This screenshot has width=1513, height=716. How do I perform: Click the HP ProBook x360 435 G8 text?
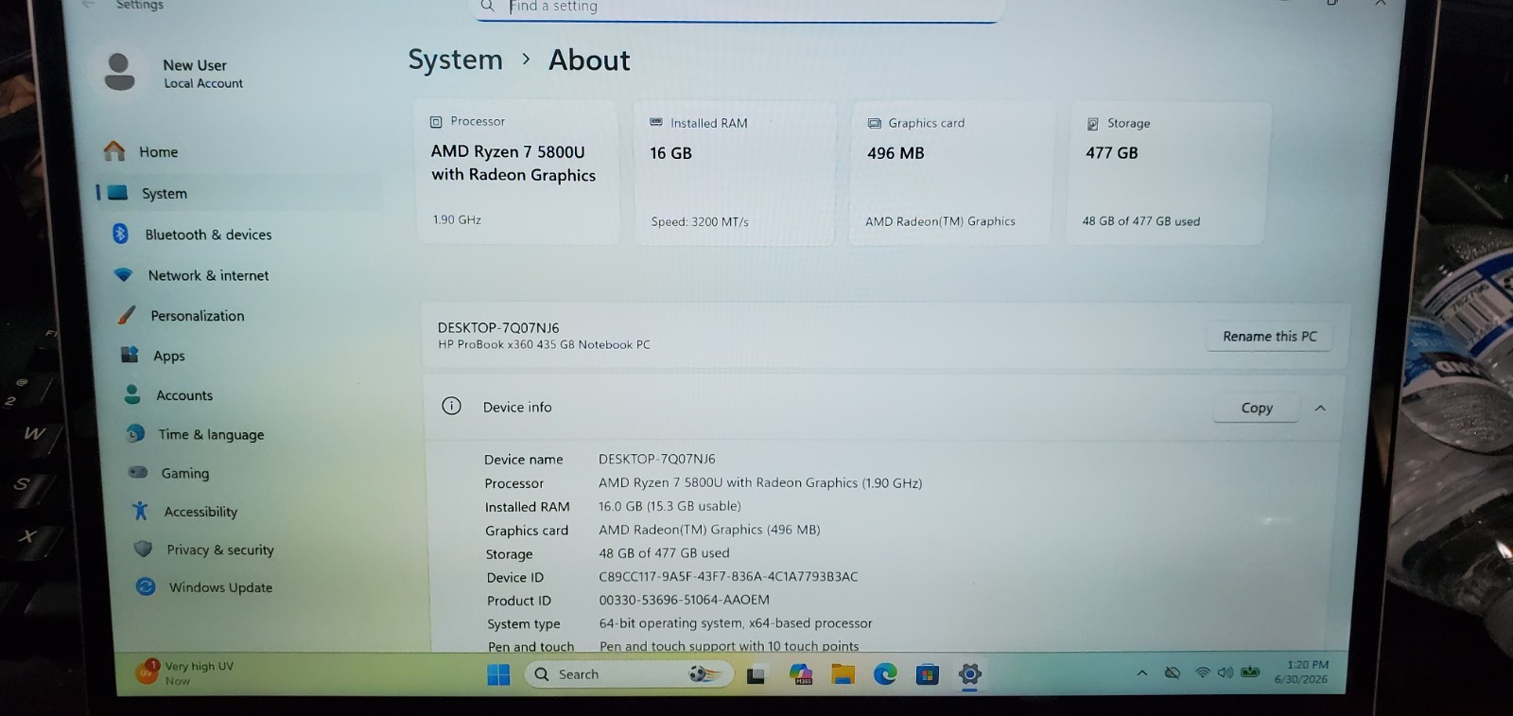click(x=544, y=344)
